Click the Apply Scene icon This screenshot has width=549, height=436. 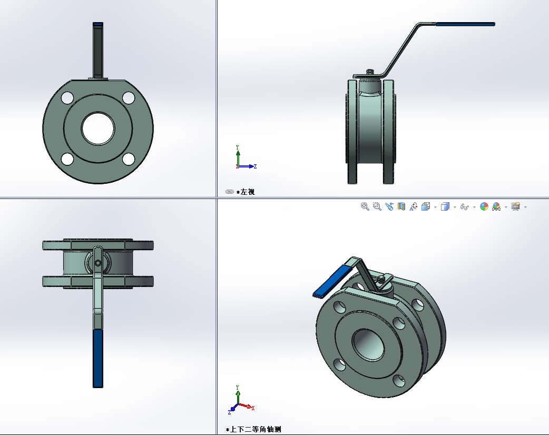pos(496,206)
